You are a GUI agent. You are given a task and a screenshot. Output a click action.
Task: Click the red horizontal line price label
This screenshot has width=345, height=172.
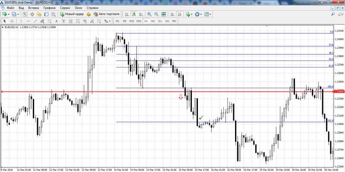[339, 92]
